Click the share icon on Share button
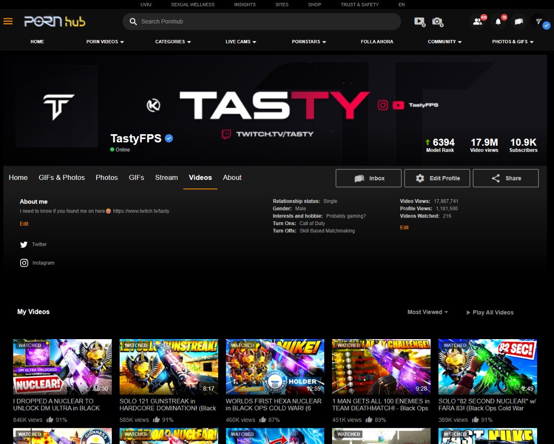 pos(496,178)
